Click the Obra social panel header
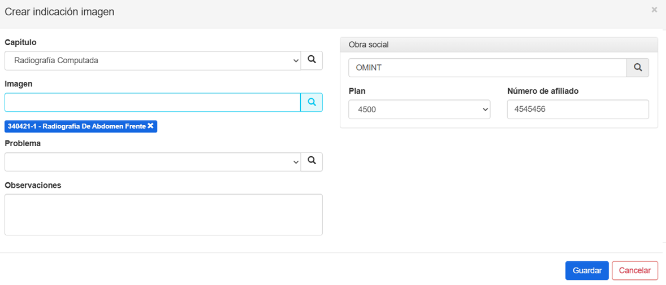The width and height of the screenshot is (666, 285). 499,45
